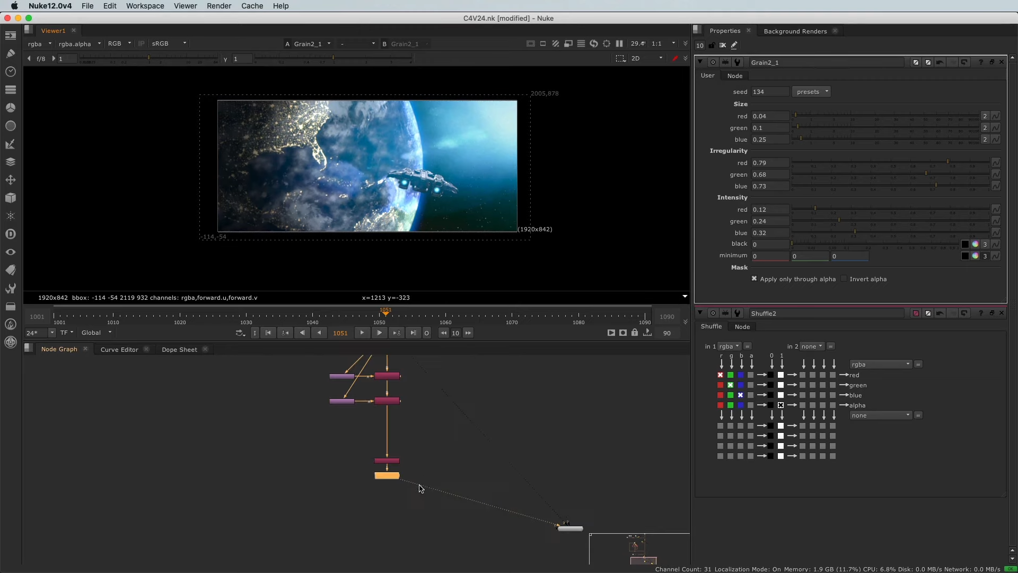The width and height of the screenshot is (1018, 573).
Task: Open the 3D nodes cube icon
Action: [x=10, y=198]
